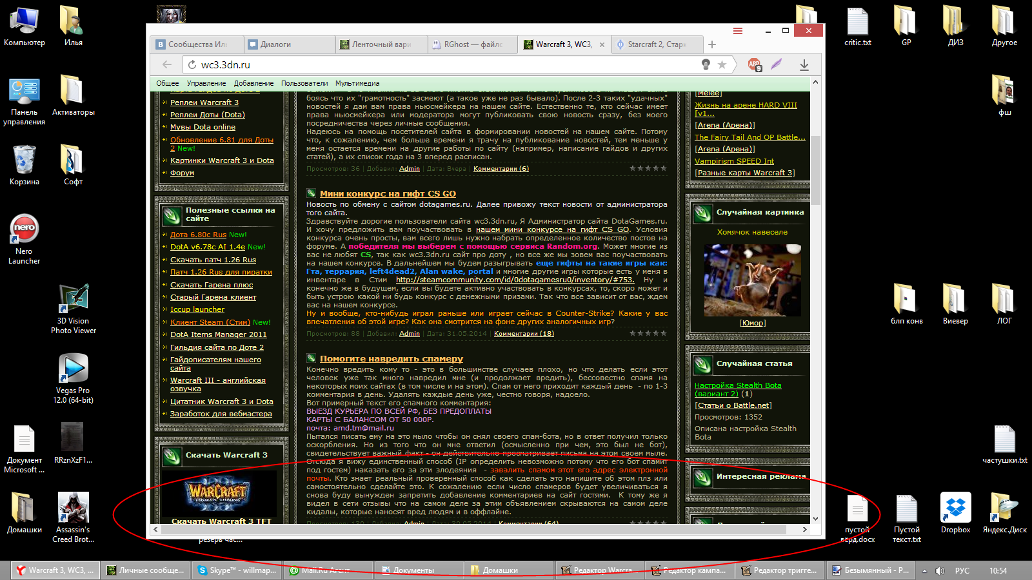Open the Компьютер desktop icon
This screenshot has width=1032, height=580.
[x=25, y=26]
